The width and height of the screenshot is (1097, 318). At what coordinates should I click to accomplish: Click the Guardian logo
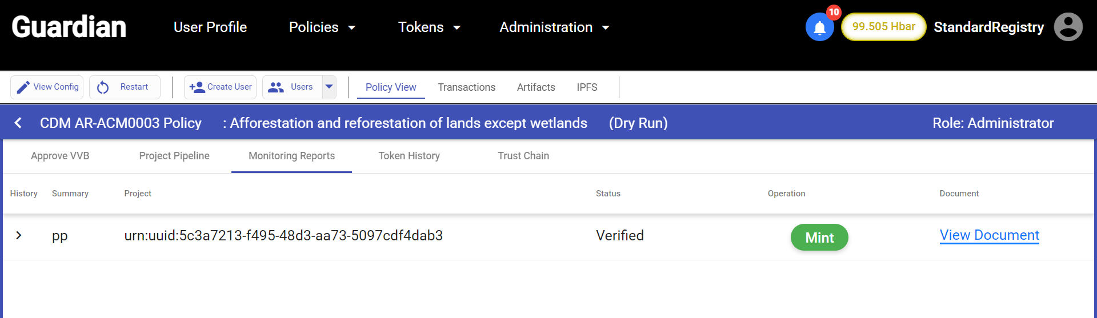(x=69, y=27)
